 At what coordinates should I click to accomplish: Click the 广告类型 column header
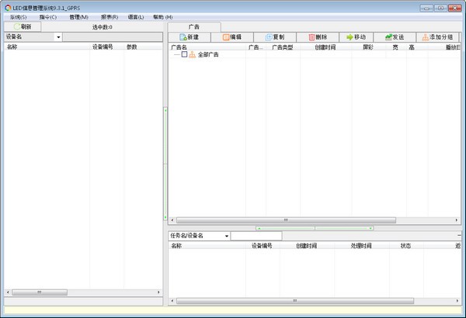[283, 47]
